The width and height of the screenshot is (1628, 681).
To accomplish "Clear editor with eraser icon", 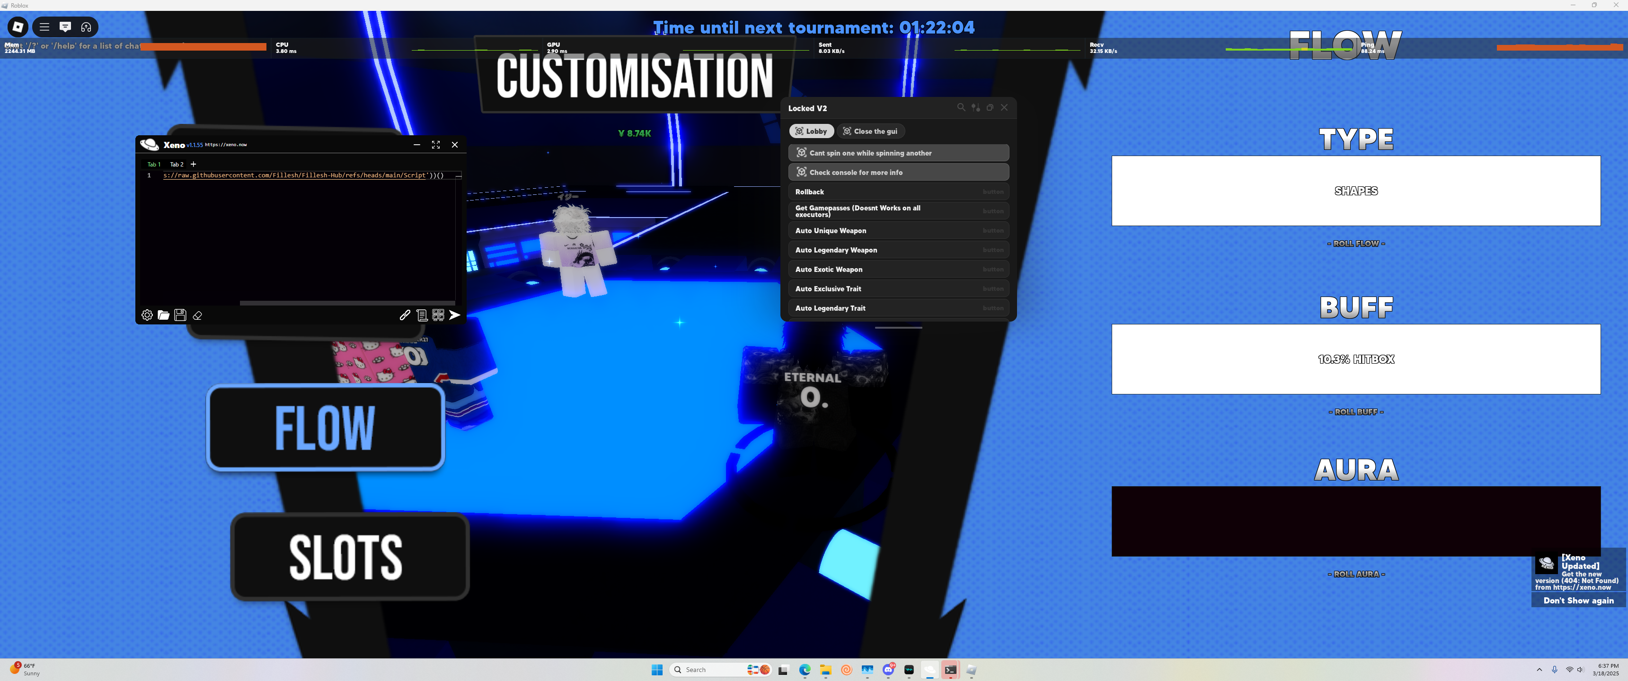I will (x=197, y=314).
